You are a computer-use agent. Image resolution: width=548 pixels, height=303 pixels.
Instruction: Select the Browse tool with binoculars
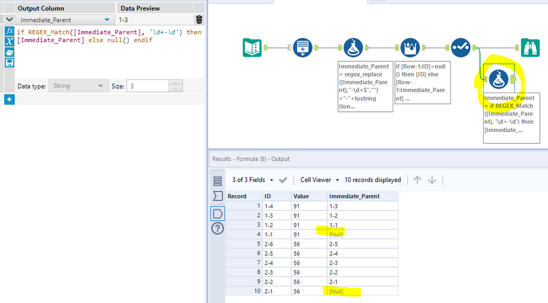(531, 48)
